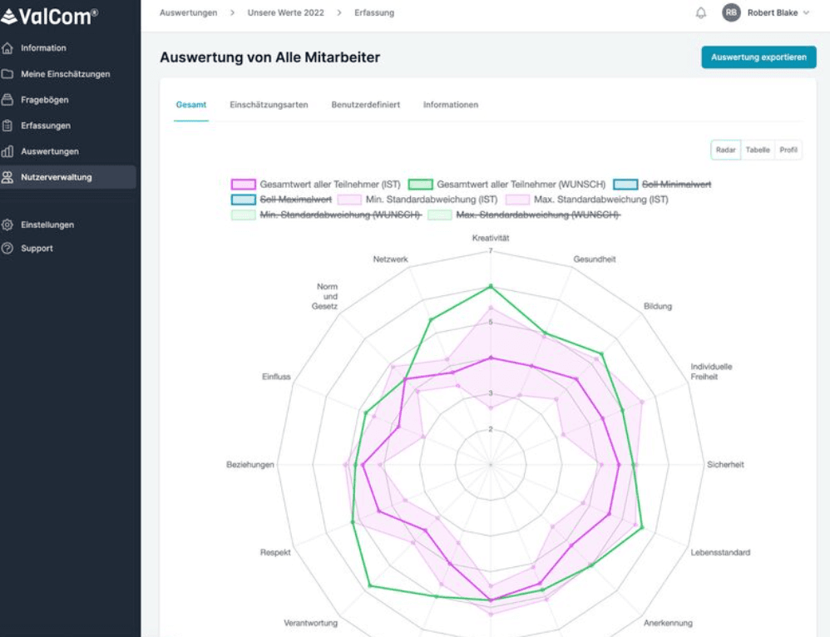This screenshot has height=637, width=830.
Task: Click the Support question mark icon
Action: (7, 249)
